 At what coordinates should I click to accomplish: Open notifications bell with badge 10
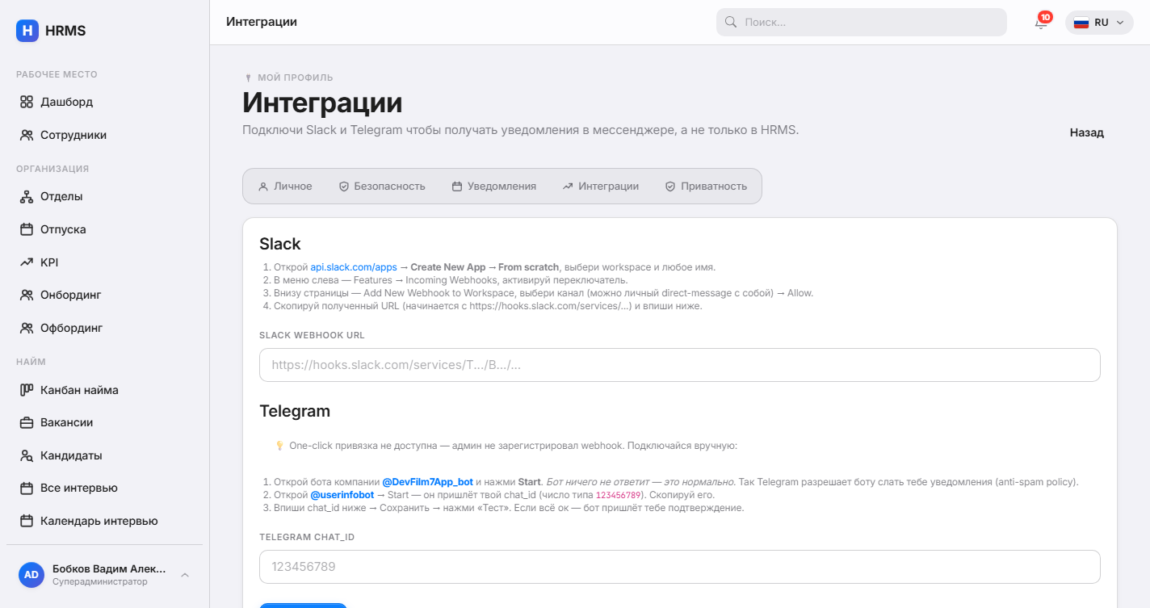click(x=1042, y=23)
